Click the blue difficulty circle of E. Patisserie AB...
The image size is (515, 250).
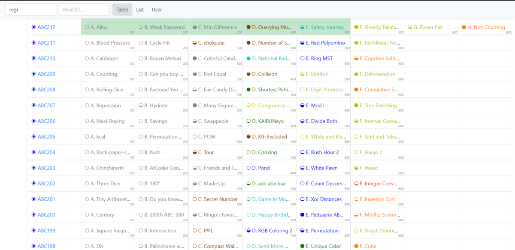[x=302, y=215]
